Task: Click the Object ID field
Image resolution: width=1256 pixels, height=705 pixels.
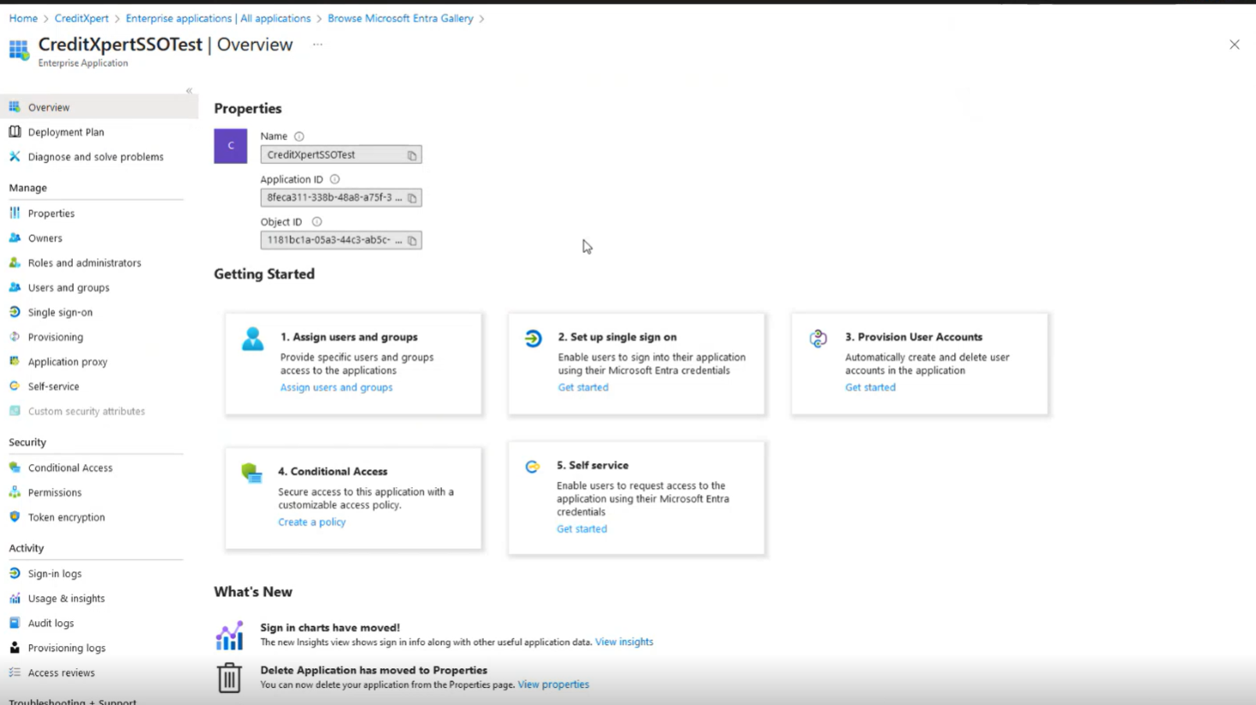Action: [x=341, y=240]
